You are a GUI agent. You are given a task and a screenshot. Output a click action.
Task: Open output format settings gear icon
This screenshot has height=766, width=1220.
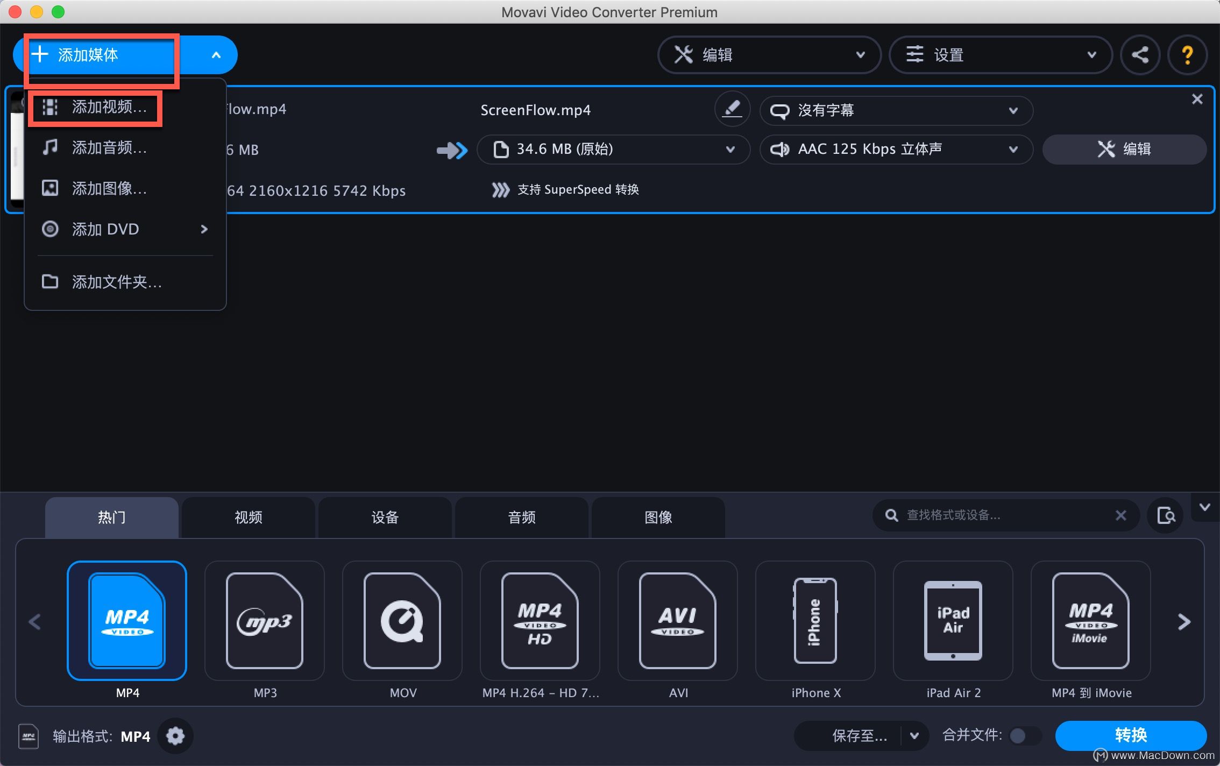tap(175, 735)
